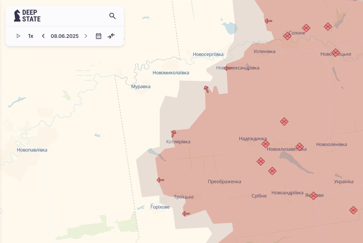This screenshot has height=243, width=363.
Task: Change the 1x playback speed
Action: (31, 36)
